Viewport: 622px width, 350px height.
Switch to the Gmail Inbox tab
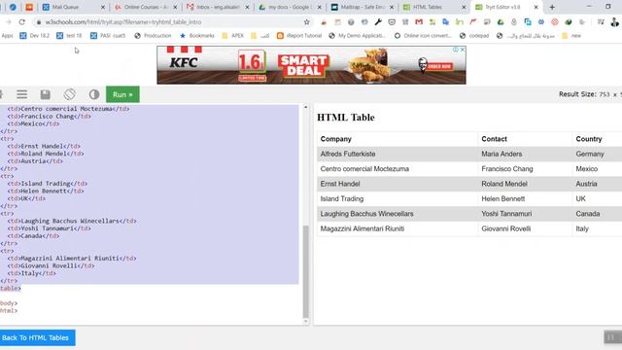(218, 7)
